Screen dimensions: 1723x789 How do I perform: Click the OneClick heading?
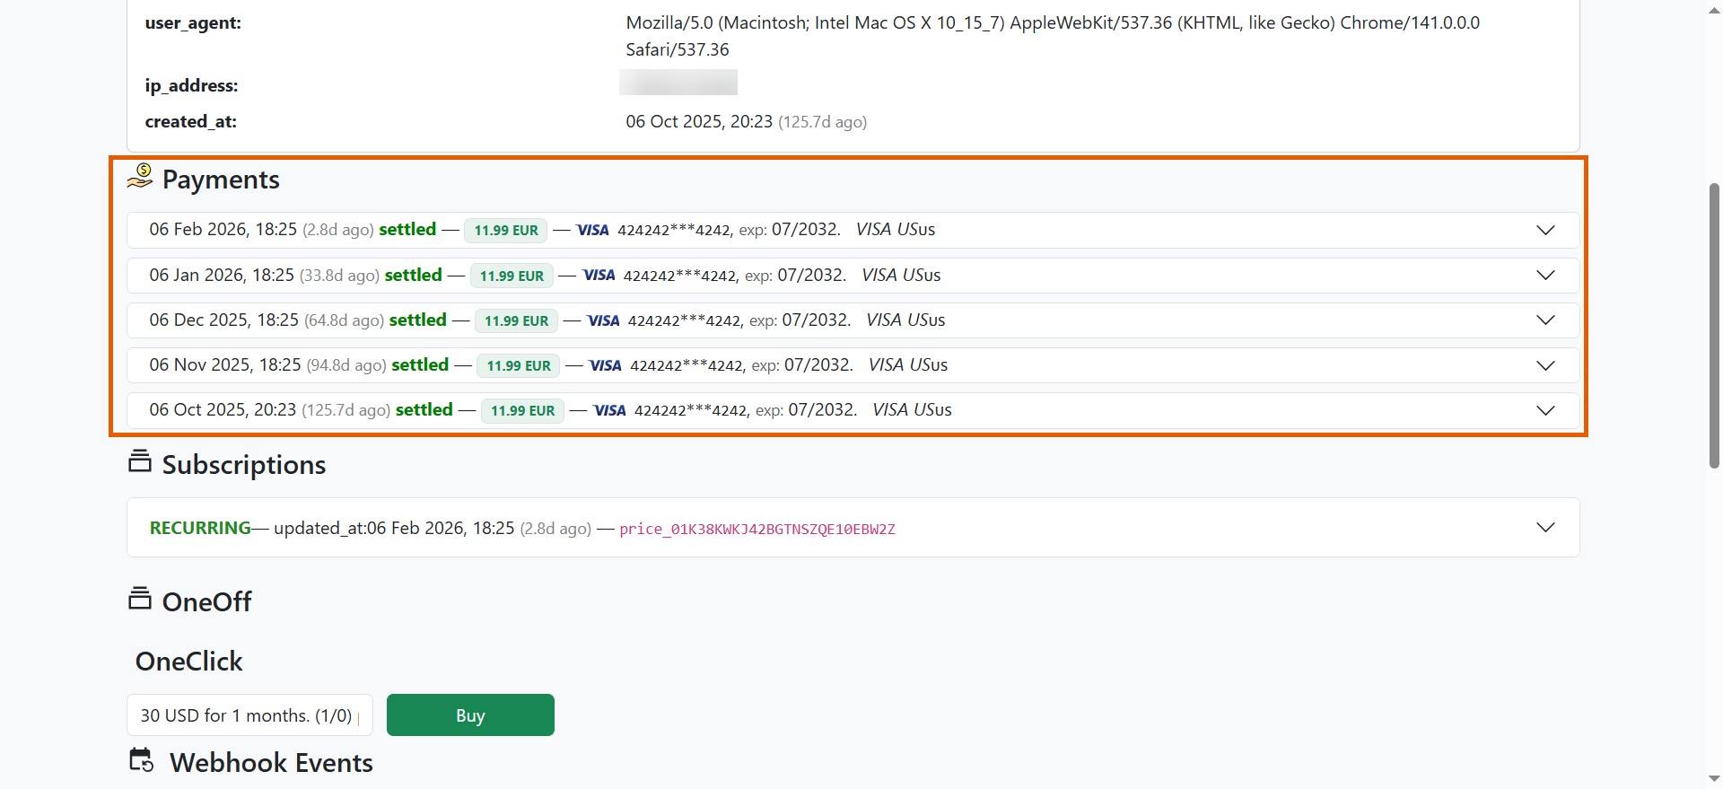point(189,662)
